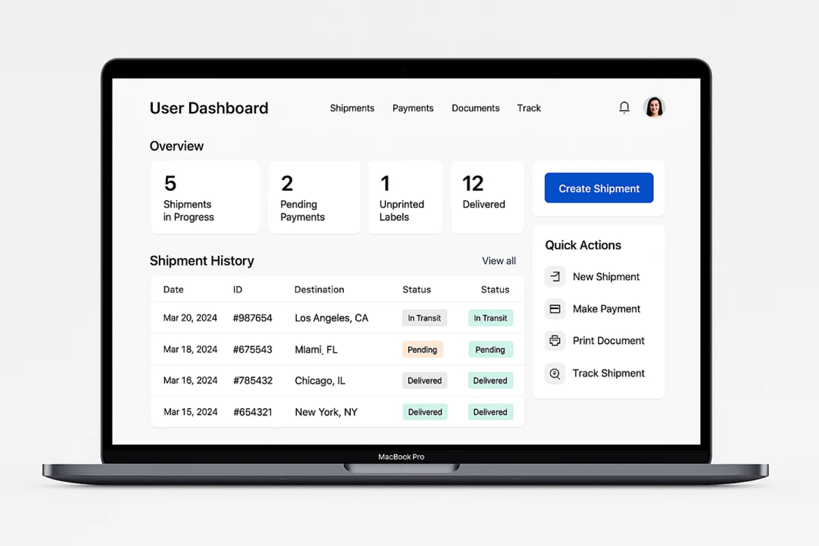
Task: Select shipment ID #654321
Action: pos(253,412)
